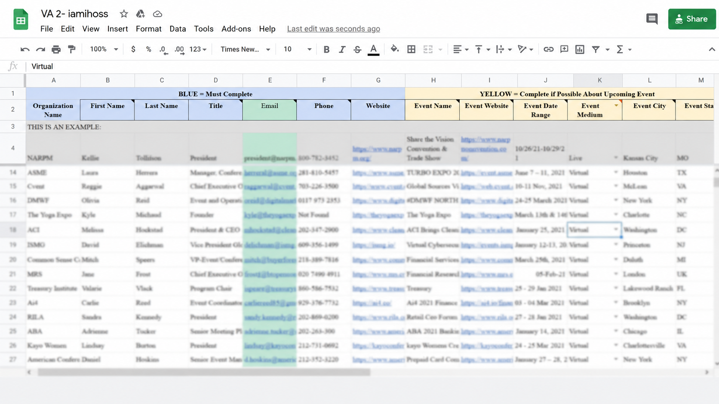Image resolution: width=719 pixels, height=404 pixels.
Task: Star the document VA 2- iamihoss
Action: tap(124, 14)
